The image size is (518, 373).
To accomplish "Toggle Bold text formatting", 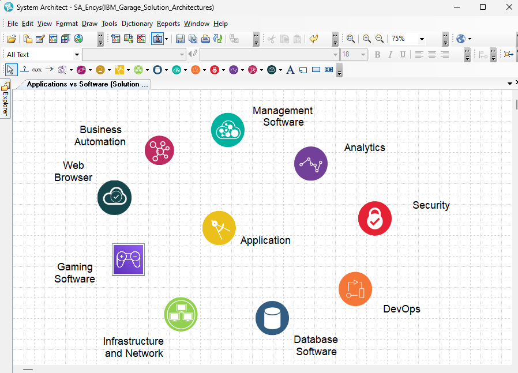I will click(378, 54).
